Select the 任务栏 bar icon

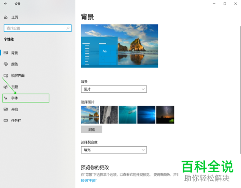[x=6, y=121]
